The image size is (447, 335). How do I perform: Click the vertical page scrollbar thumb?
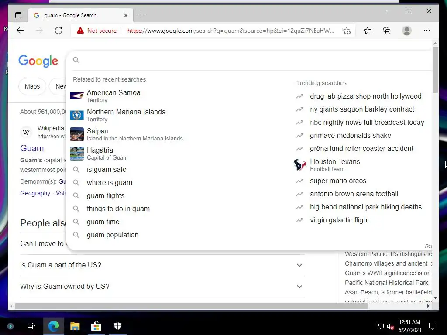435,69
